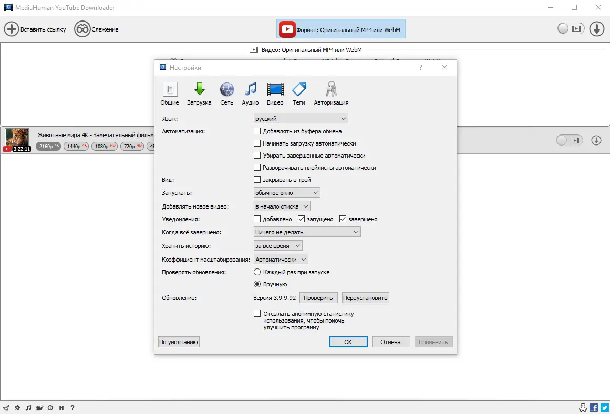This screenshot has width=610, height=414.
Task: Select the 2160p 4K quality pill
Action: click(48, 146)
